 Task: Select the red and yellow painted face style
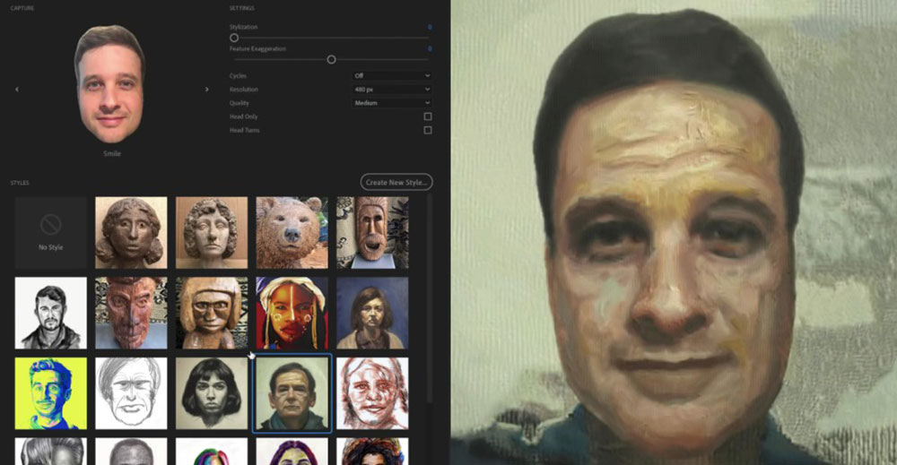tap(292, 313)
